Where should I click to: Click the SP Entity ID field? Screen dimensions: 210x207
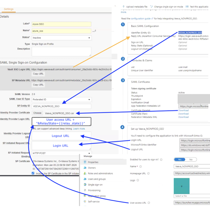click(62, 106)
